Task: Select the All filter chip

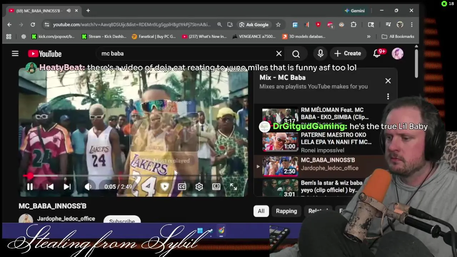Action: [261, 211]
